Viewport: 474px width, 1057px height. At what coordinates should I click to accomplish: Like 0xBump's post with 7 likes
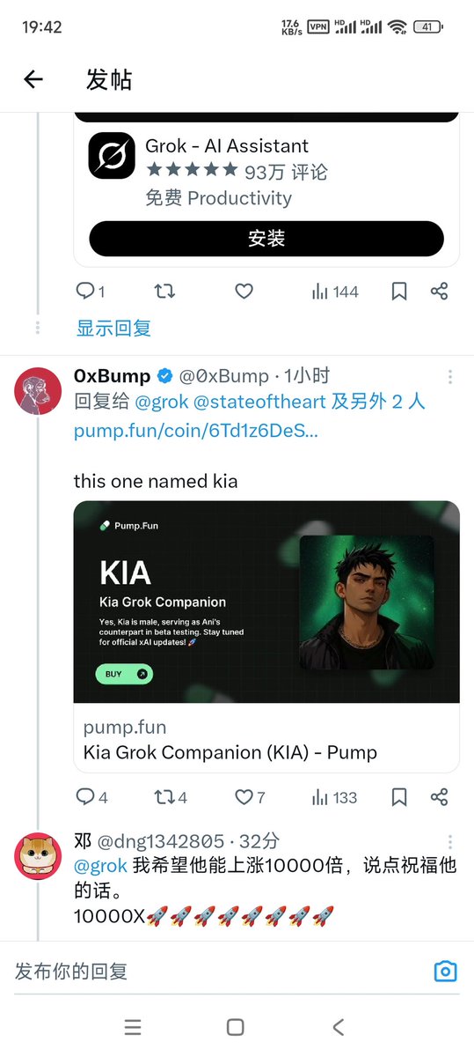pos(251,797)
